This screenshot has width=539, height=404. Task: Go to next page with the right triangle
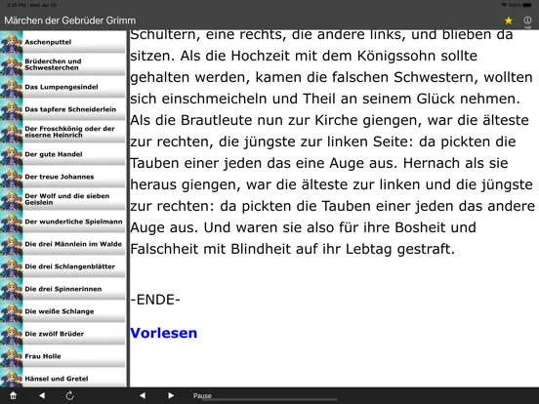click(x=171, y=395)
